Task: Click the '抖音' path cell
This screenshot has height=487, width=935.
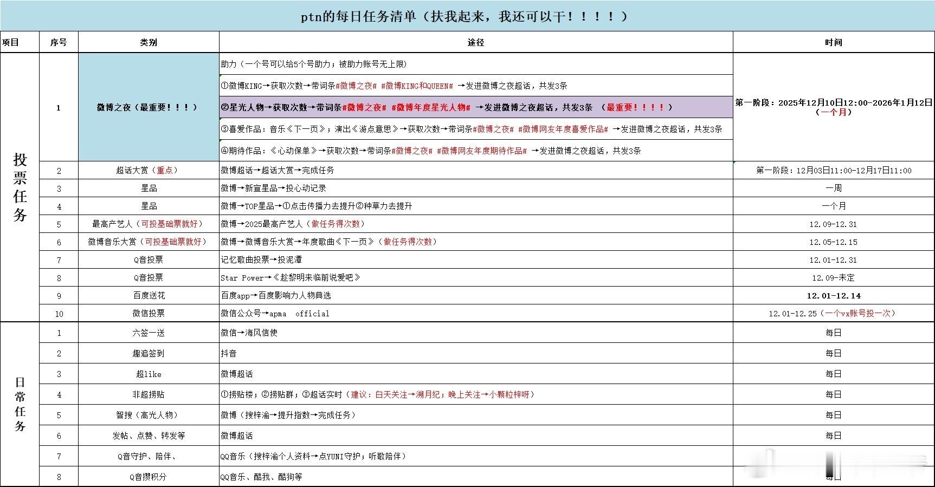Action: (476, 353)
